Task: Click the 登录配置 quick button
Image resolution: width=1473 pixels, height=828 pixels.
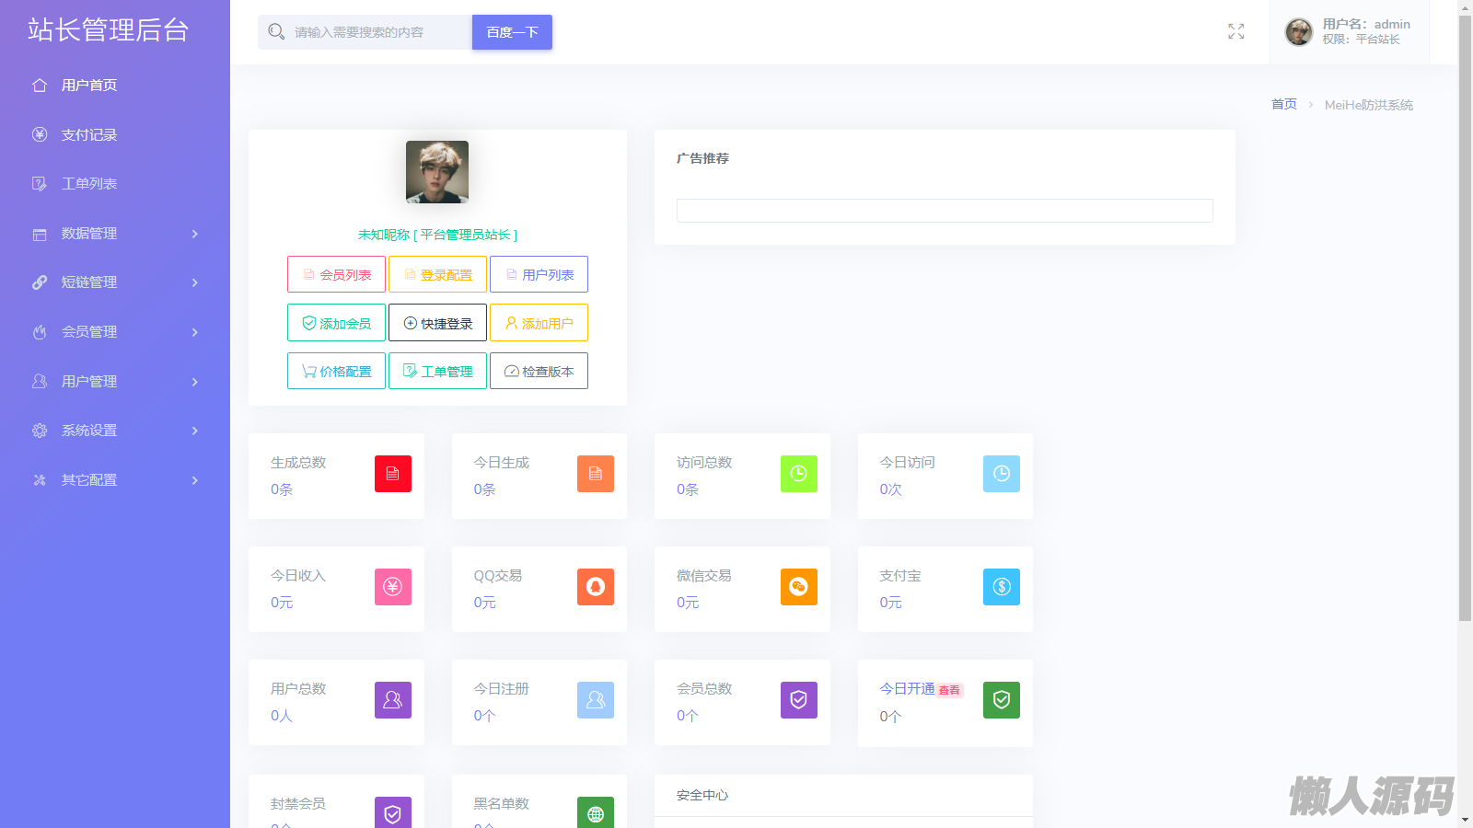Action: (437, 274)
